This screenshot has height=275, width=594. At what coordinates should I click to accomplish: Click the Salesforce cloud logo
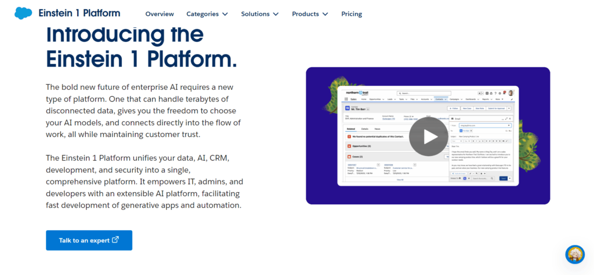tap(23, 13)
